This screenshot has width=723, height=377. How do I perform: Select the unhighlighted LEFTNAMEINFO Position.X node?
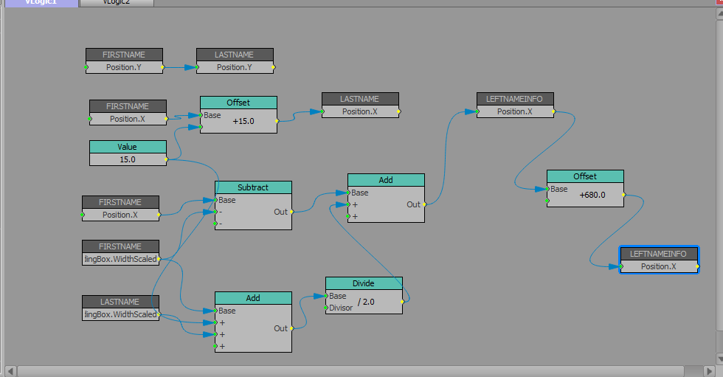pos(515,105)
